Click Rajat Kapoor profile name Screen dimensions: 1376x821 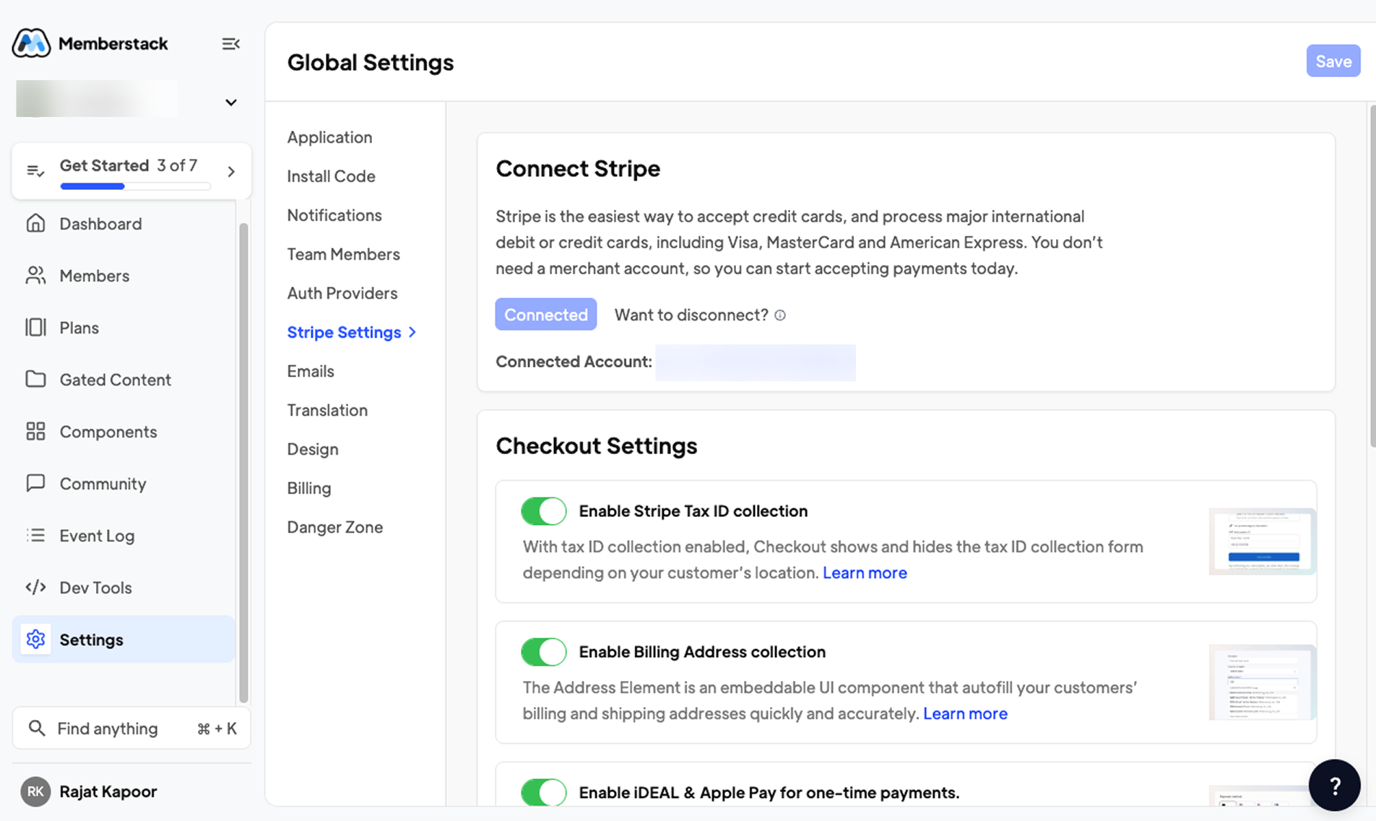point(108,791)
